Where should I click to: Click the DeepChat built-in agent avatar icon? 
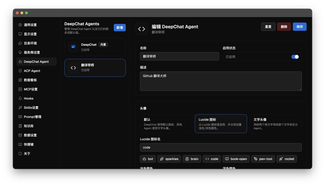pyautogui.click(x=73, y=47)
